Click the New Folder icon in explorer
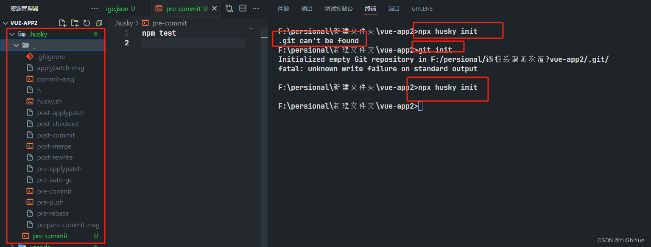 75,23
